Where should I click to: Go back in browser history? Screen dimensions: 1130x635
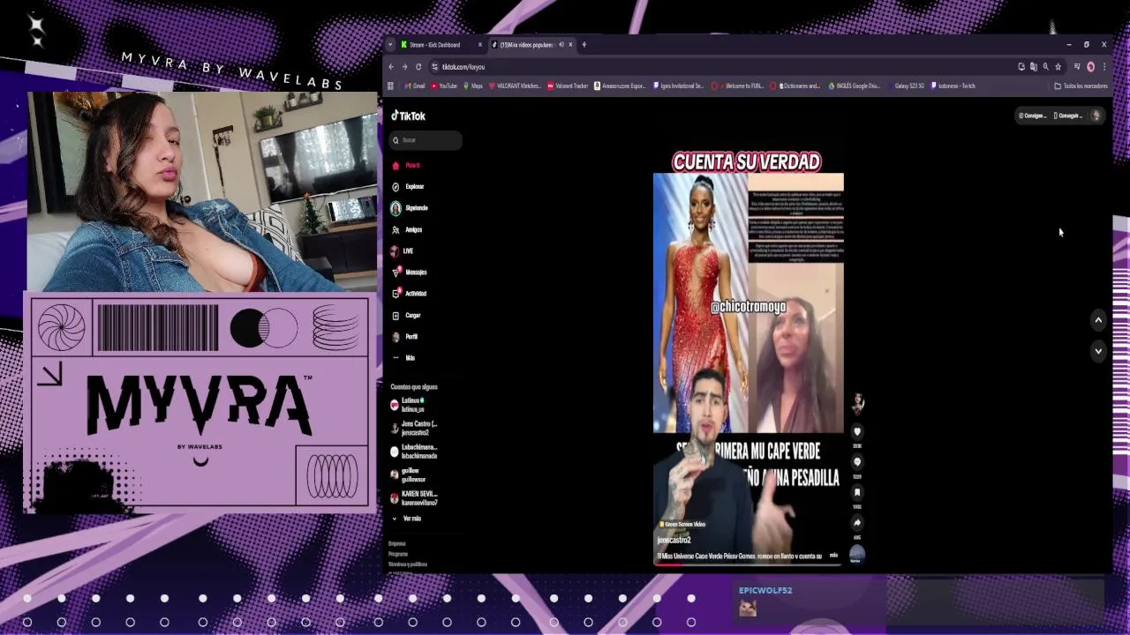391,67
